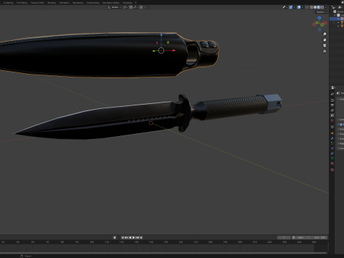Open the Sculpting workspace tab

(9, 3)
